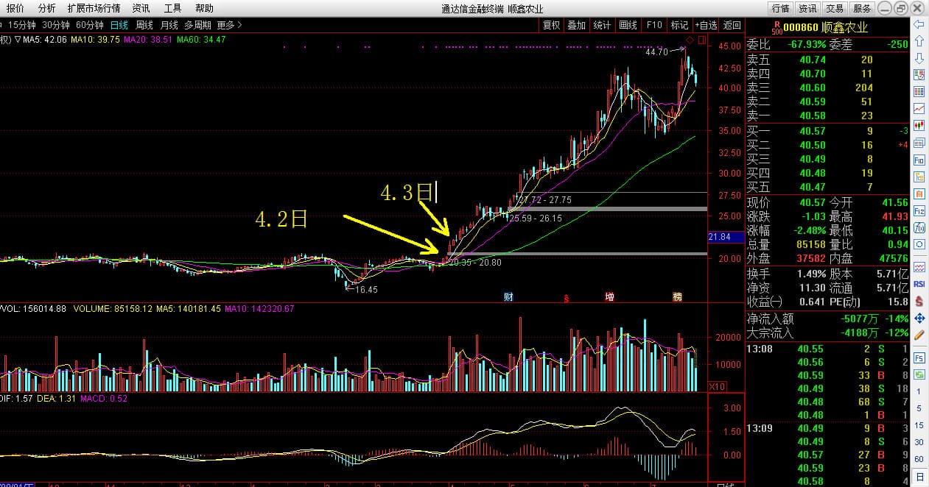Click the down arrow next-stock icon

[919, 58]
